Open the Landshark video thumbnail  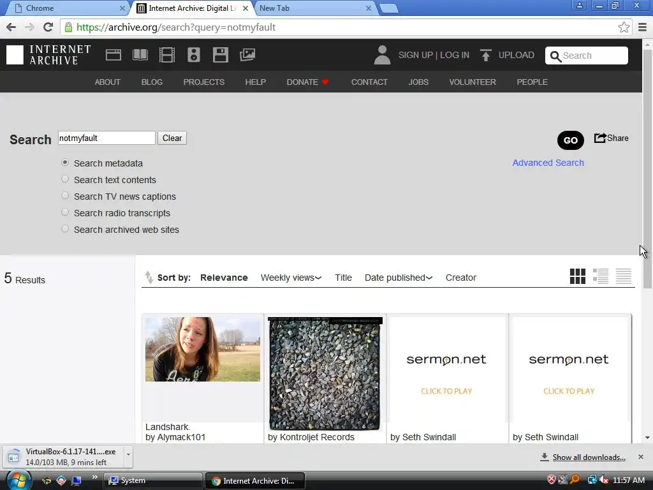203,349
